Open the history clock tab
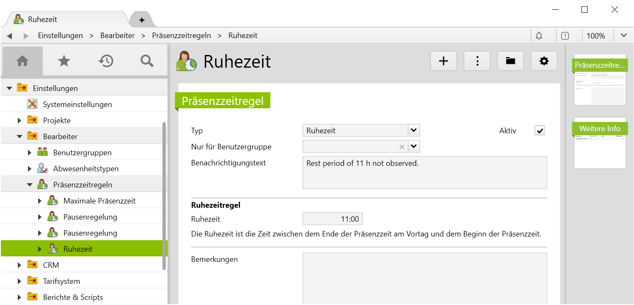 (x=106, y=61)
